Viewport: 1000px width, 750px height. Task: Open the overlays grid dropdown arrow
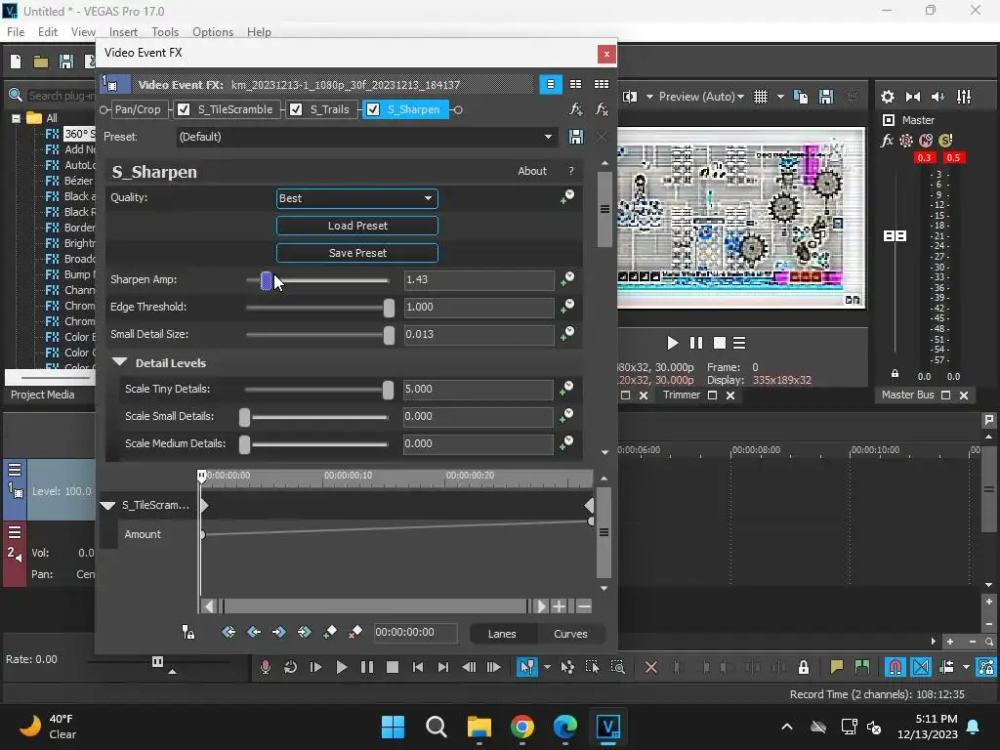point(780,97)
